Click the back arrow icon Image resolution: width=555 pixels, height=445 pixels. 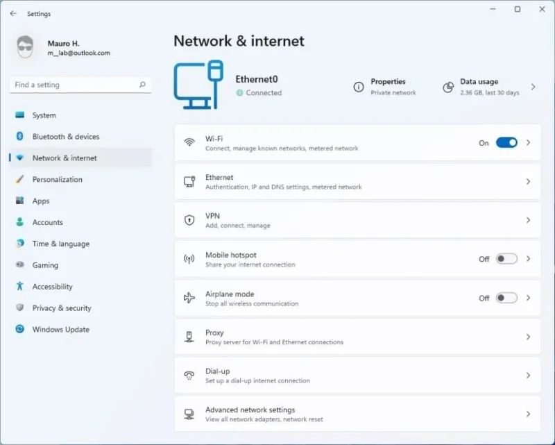(13, 13)
